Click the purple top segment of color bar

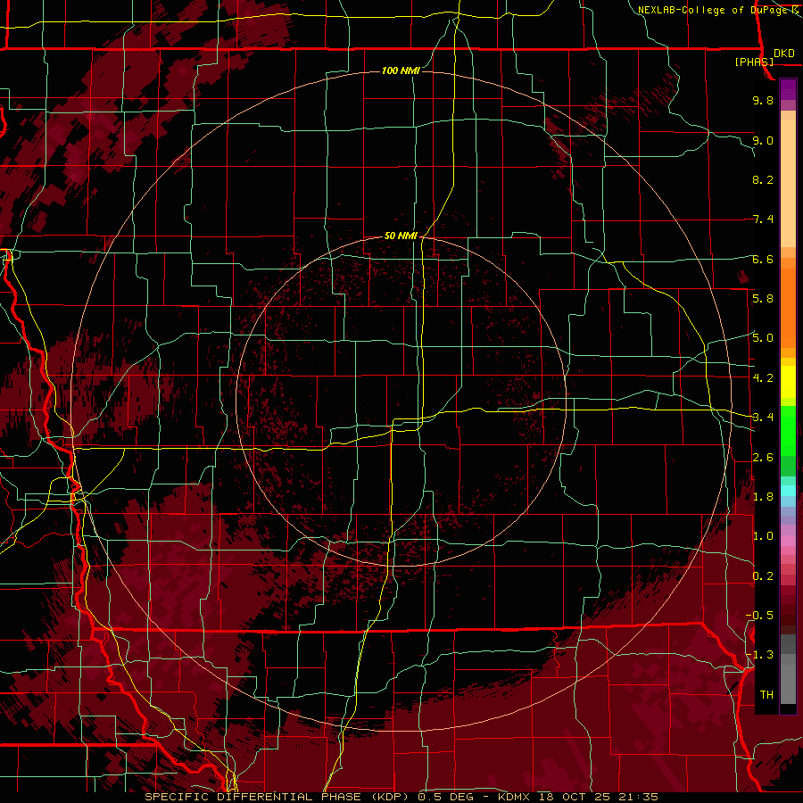pos(788,89)
